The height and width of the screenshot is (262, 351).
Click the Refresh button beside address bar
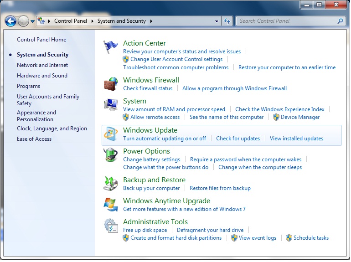click(227, 21)
